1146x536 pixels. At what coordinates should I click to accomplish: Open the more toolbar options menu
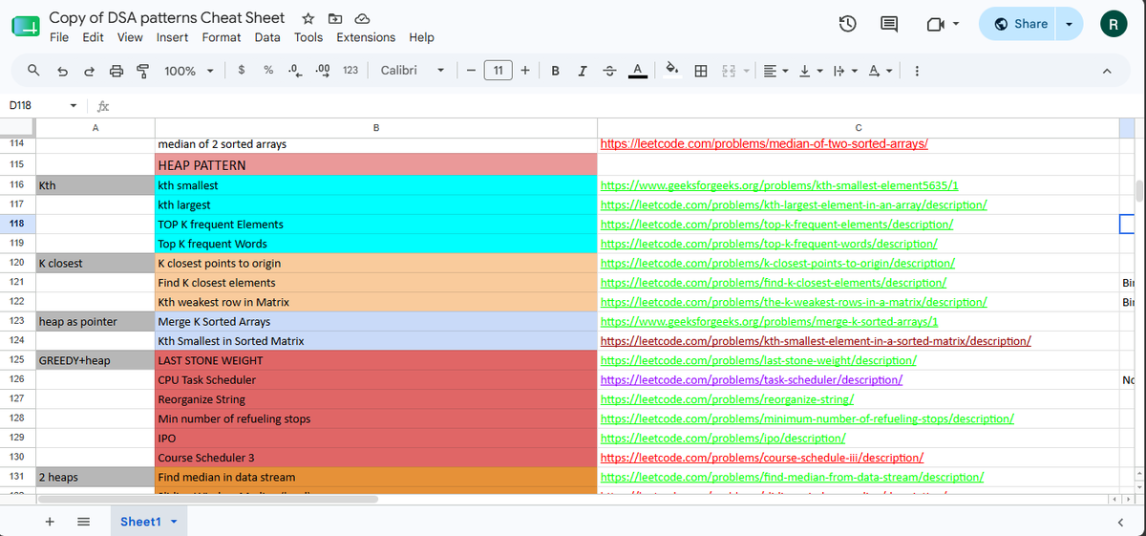[917, 71]
